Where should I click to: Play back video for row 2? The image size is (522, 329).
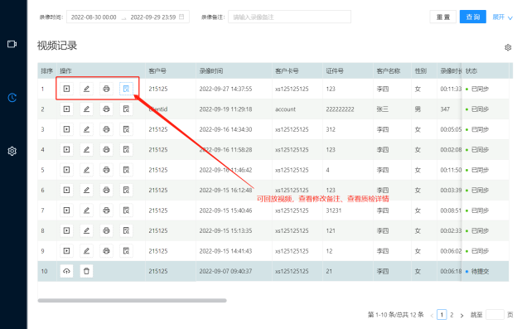[66, 109]
